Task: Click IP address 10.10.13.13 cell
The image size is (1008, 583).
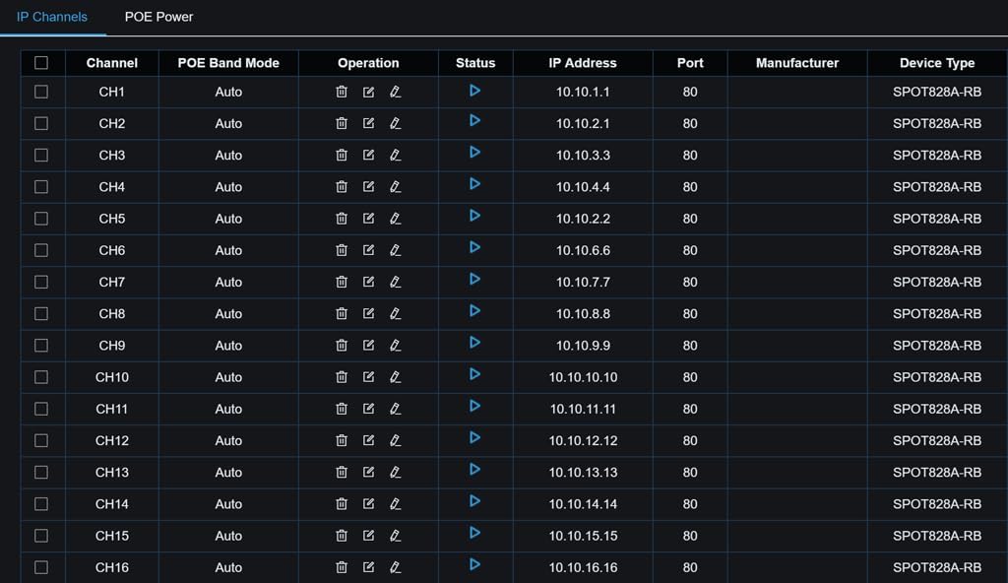Action: tap(582, 473)
